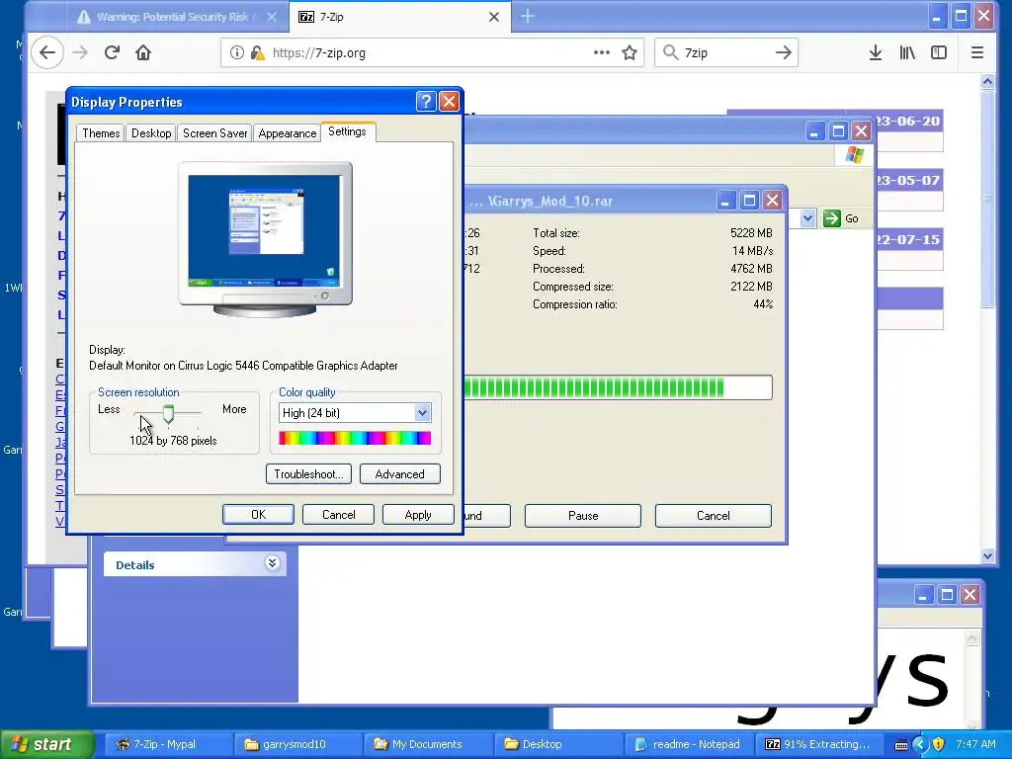The width and height of the screenshot is (1012, 759).
Task: Open Advanced display settings
Action: [x=400, y=474]
